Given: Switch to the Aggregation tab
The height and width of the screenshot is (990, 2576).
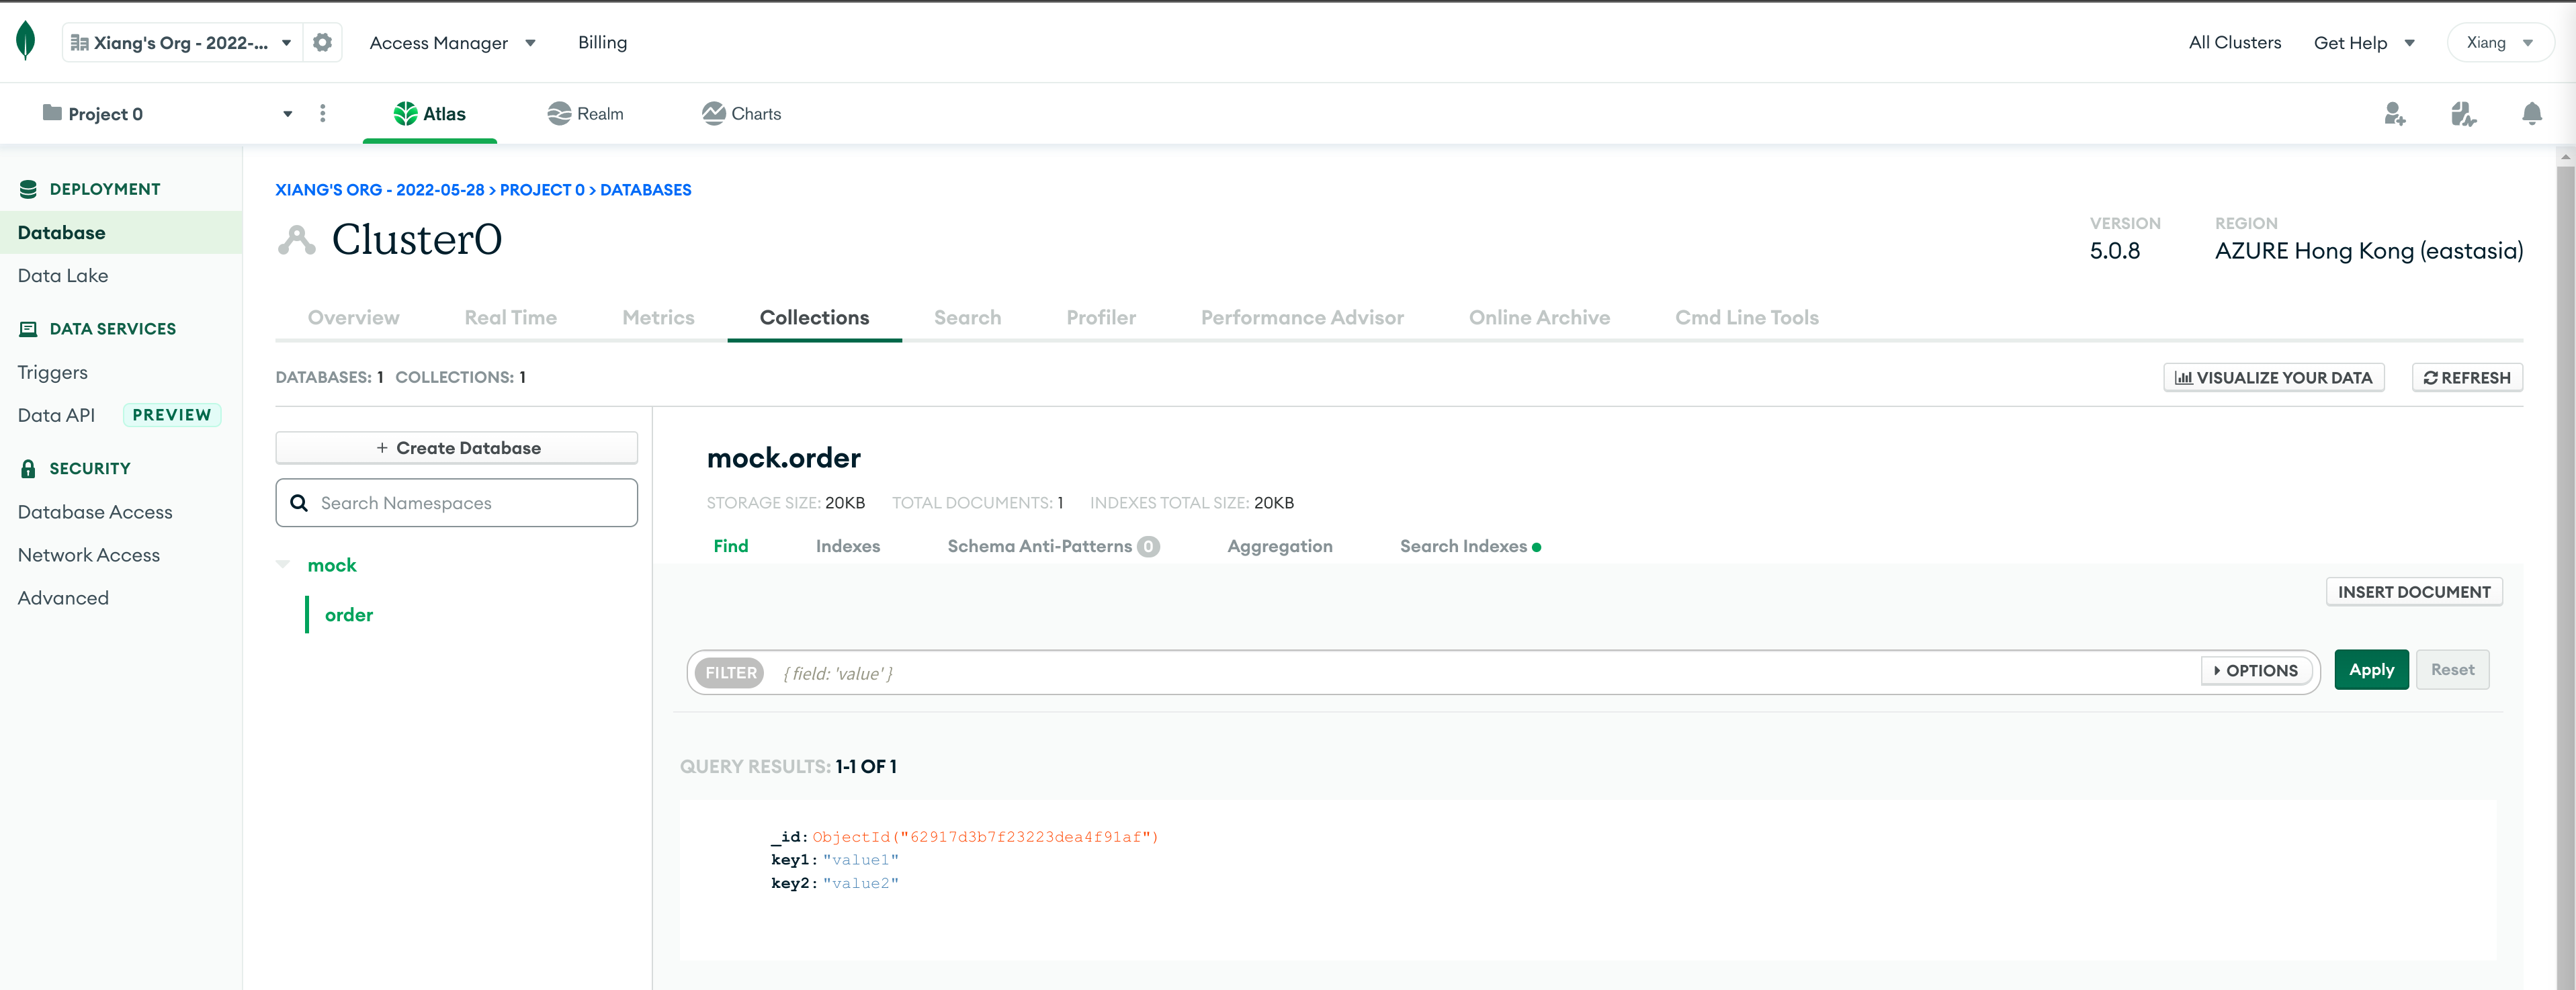Looking at the screenshot, I should pos(1280,546).
